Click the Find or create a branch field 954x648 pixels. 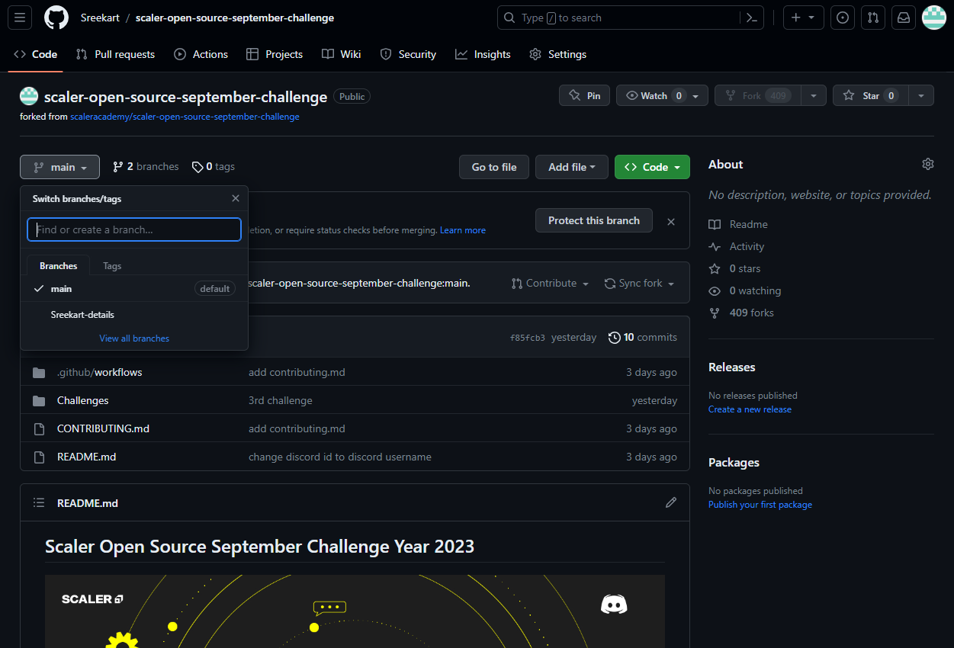(134, 229)
